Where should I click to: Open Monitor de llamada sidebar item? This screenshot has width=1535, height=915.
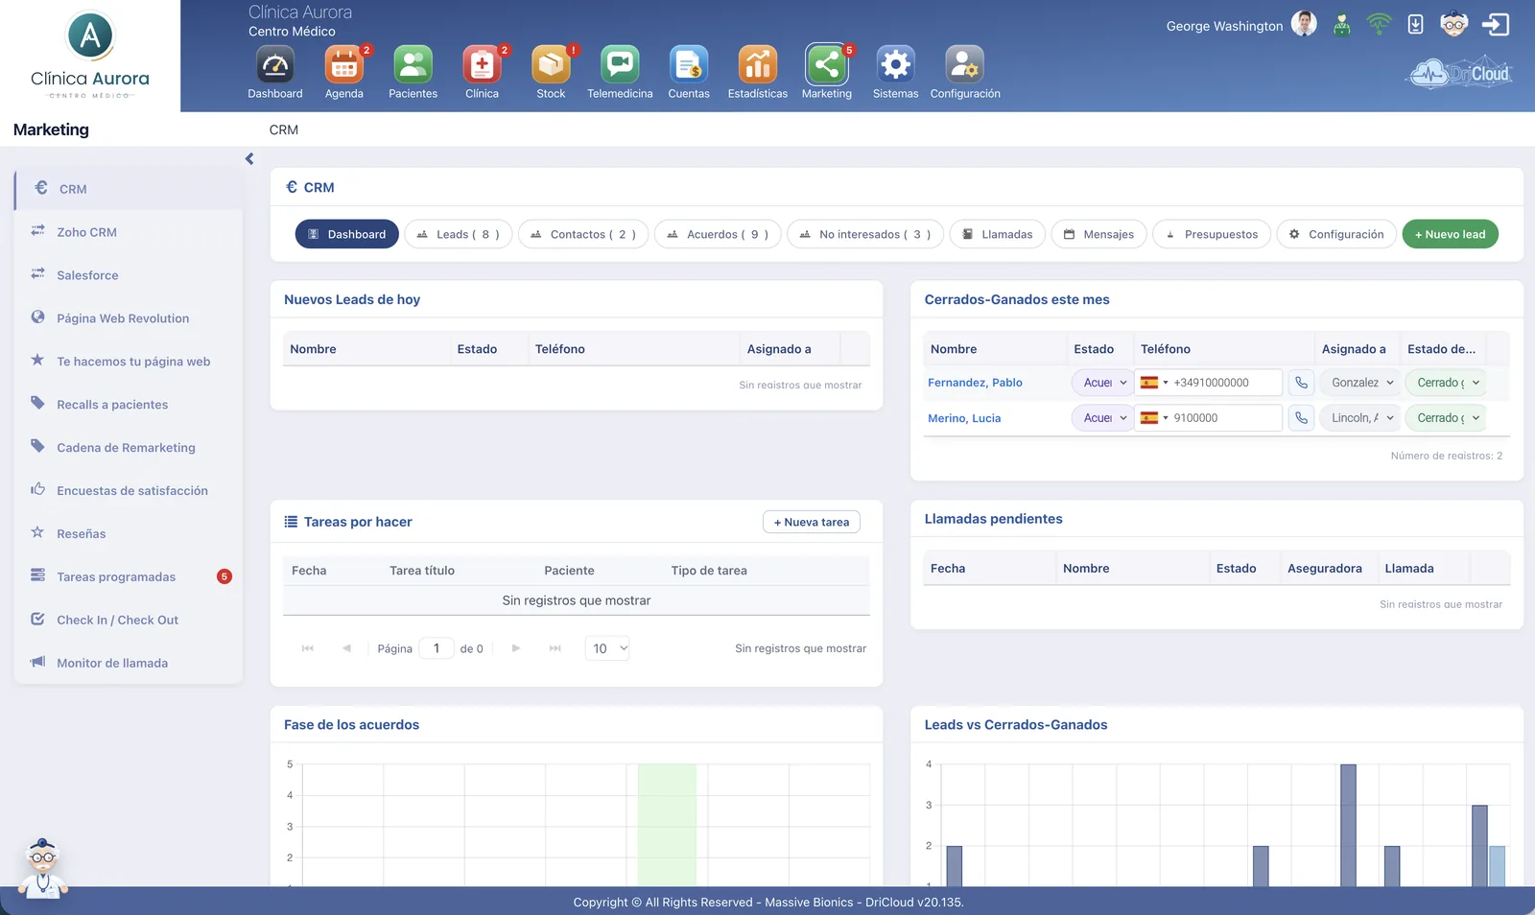point(128,663)
